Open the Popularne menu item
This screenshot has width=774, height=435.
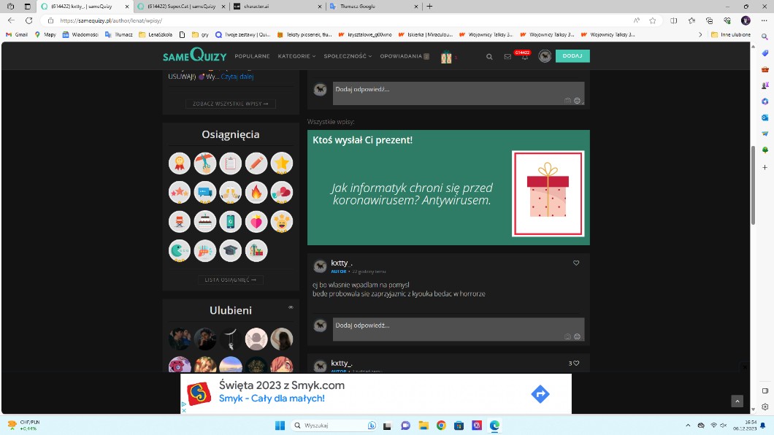click(252, 56)
